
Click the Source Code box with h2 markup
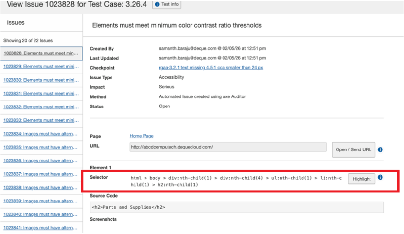236,207
